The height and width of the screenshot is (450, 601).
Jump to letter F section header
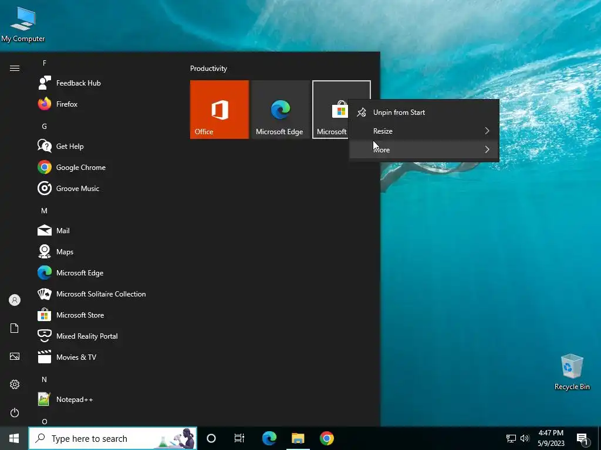[45, 63]
